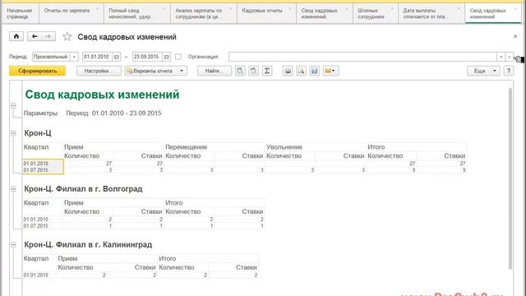
Task: Open the Еще menu
Action: (483, 71)
